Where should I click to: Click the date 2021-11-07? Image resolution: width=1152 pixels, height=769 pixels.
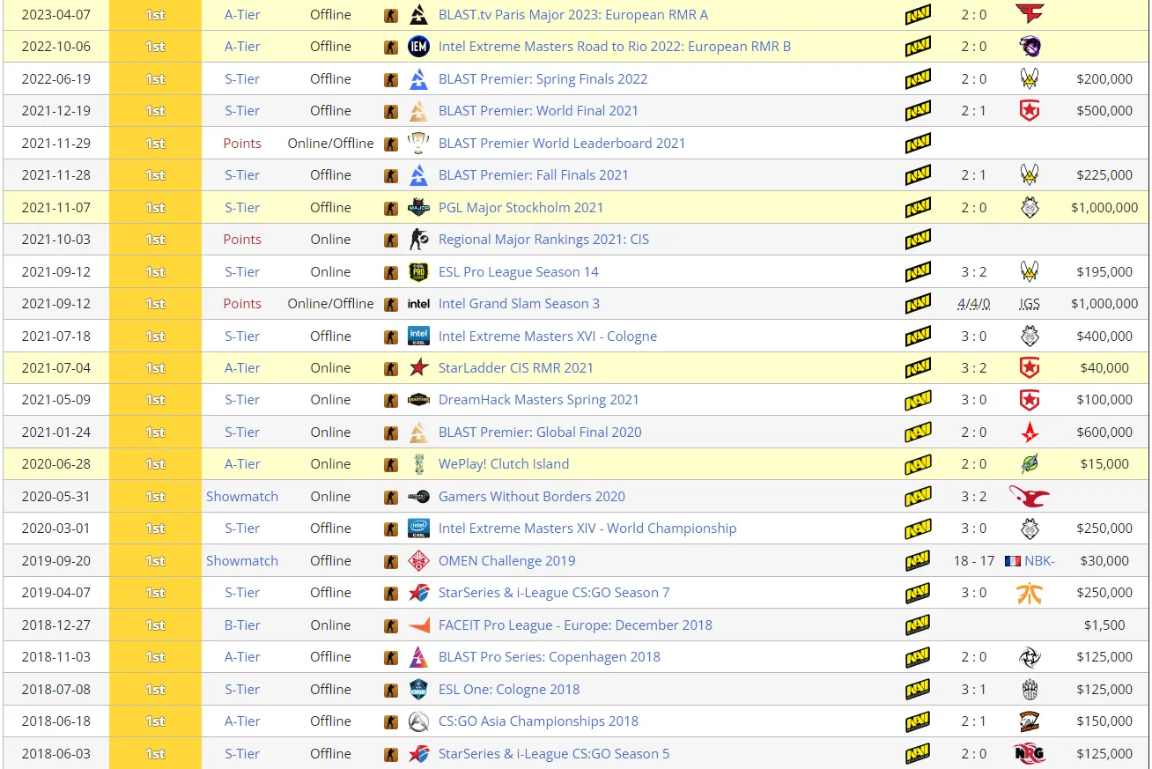pos(56,207)
